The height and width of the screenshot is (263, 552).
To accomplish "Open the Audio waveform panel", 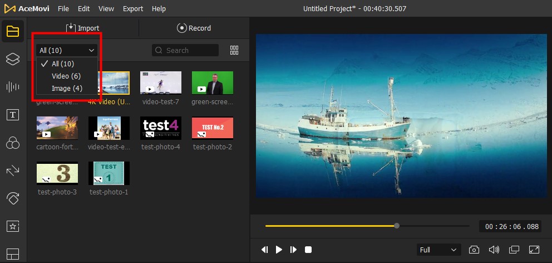I will (x=13, y=86).
